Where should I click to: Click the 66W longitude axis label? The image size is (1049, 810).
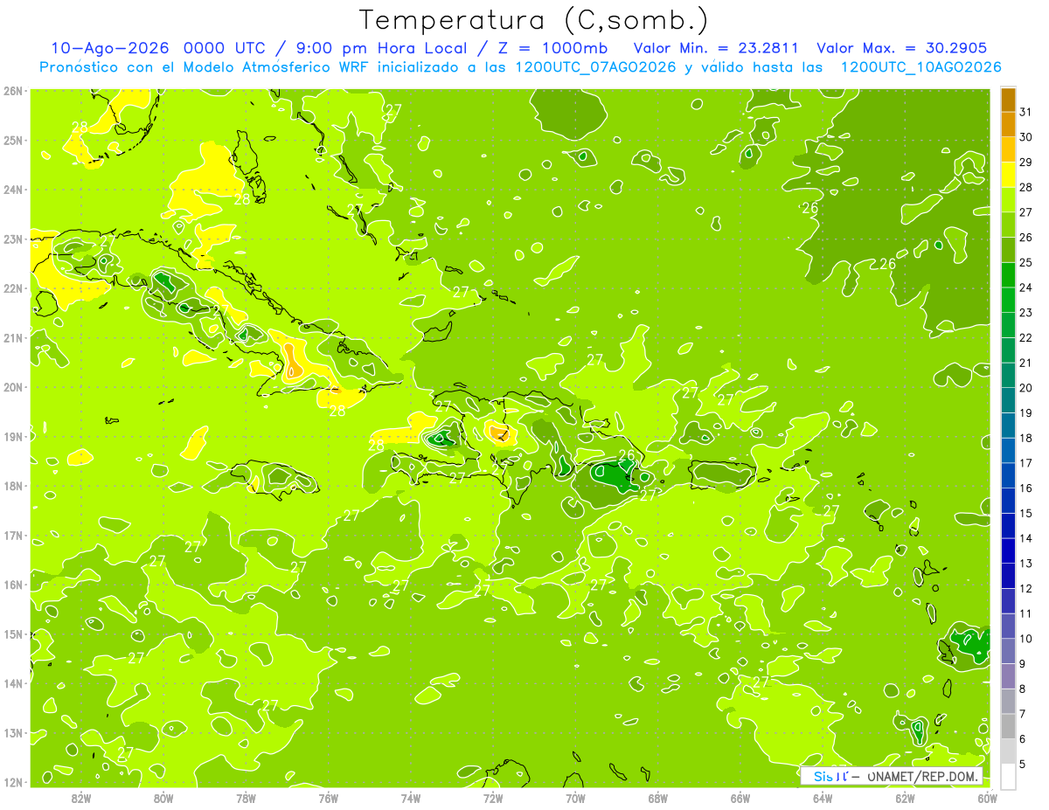740,798
